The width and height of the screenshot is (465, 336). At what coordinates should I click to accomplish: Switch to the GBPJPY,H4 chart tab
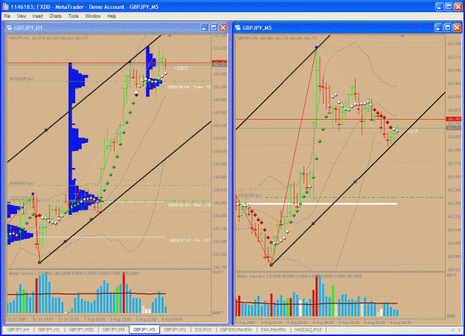click(18, 329)
